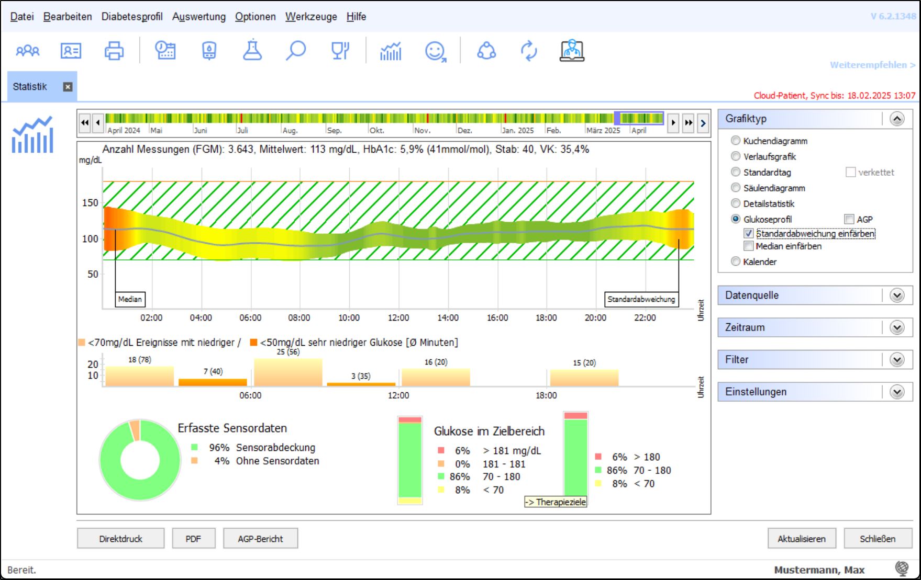Select the Kuchendiagramm radio button

[x=736, y=141]
